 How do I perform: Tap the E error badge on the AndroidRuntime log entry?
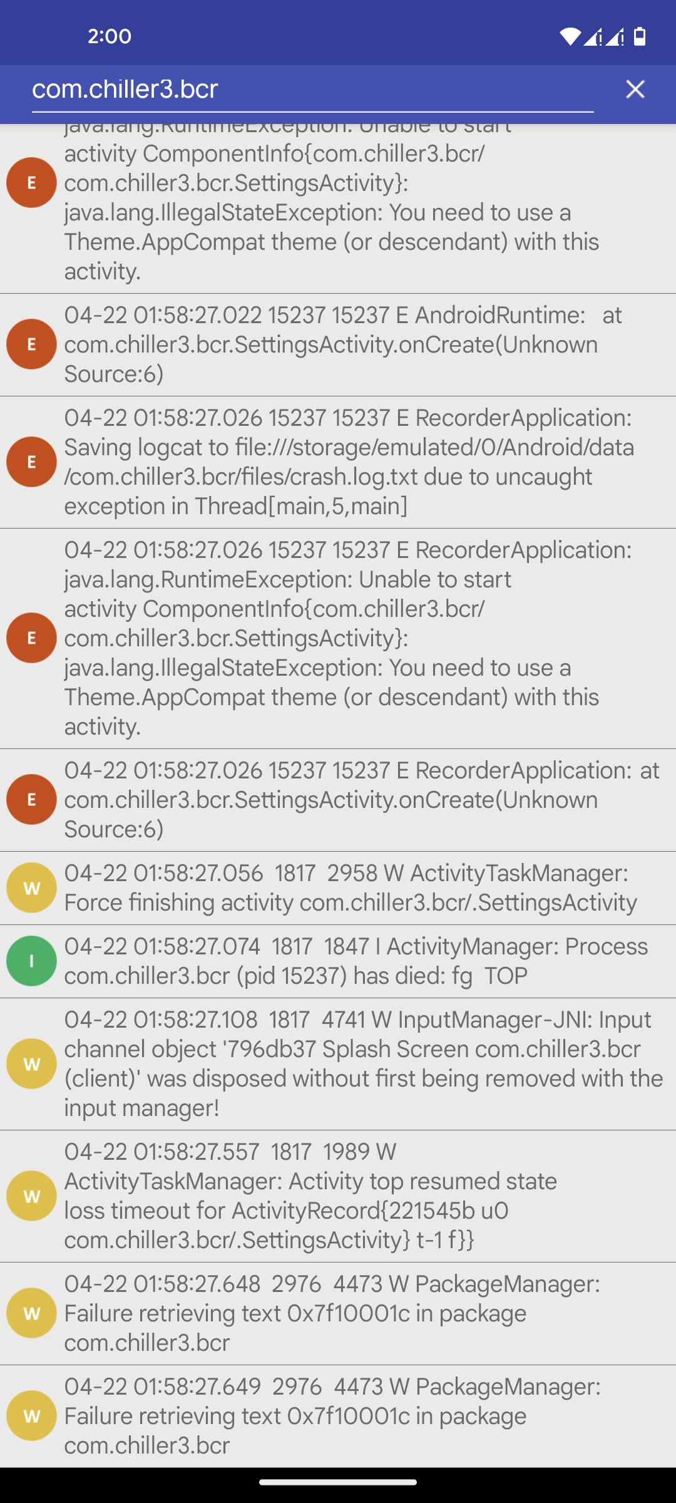(x=31, y=344)
